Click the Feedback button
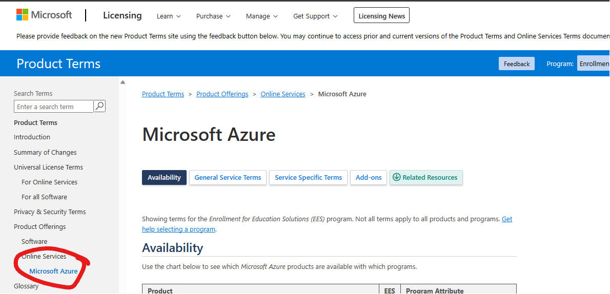This screenshot has height=294, width=610. click(x=517, y=64)
